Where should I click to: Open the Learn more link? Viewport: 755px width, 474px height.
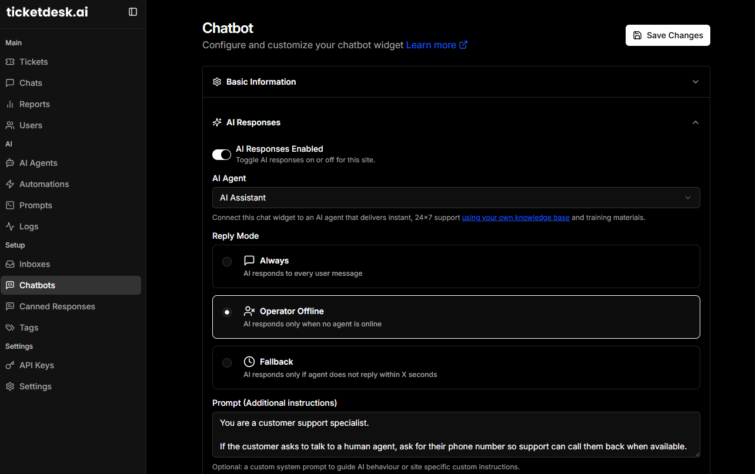coord(436,45)
